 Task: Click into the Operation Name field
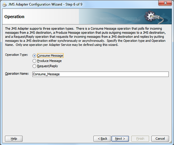pyautogui.click(x=100, y=74)
